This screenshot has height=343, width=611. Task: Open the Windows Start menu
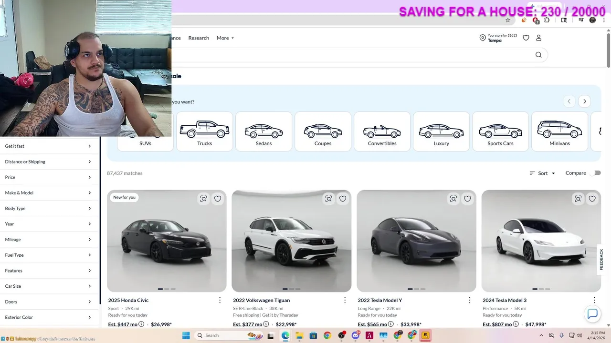tap(186, 335)
